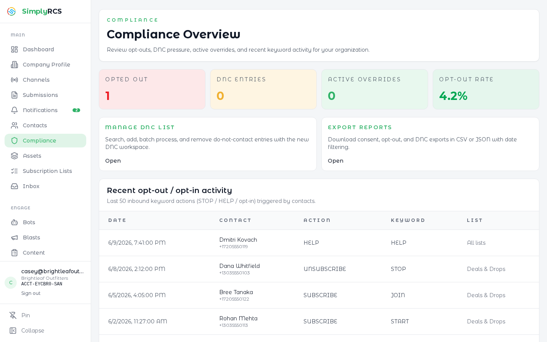Click the Collapse sidebar panel icon
Image resolution: width=547 pixels, height=342 pixels.
pos(13,331)
